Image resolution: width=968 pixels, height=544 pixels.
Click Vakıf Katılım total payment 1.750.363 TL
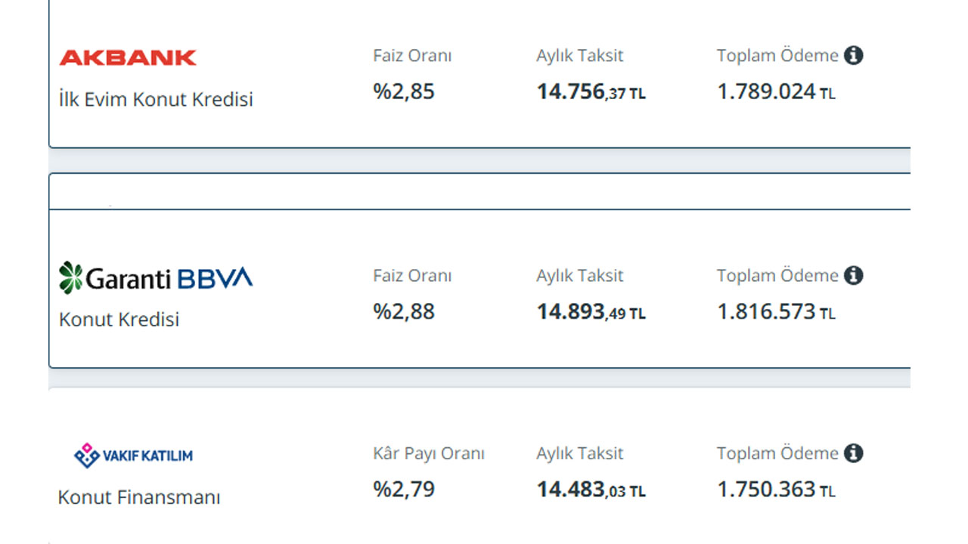coord(777,490)
